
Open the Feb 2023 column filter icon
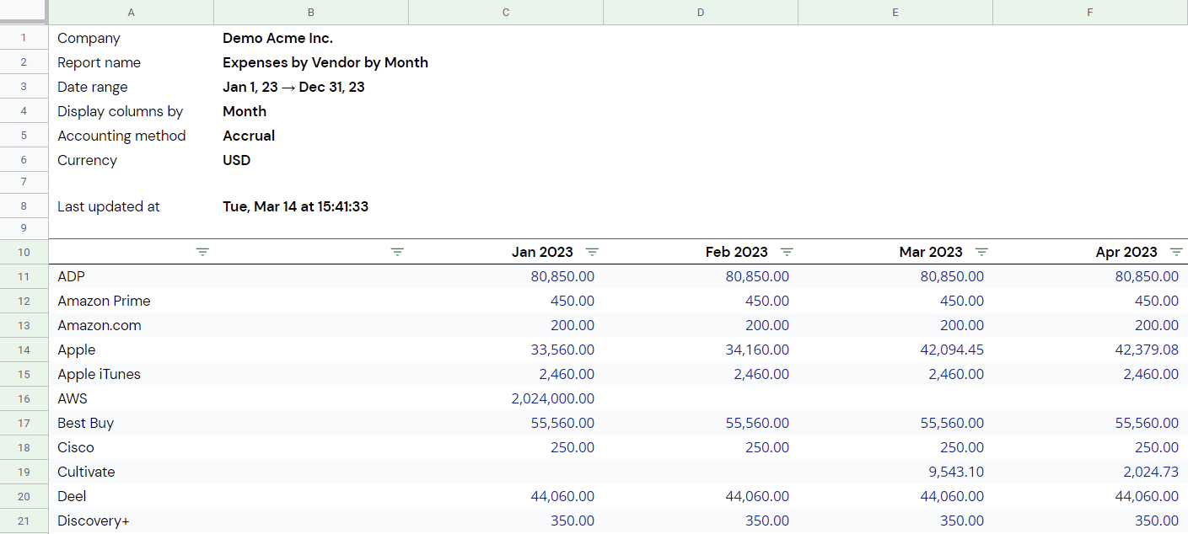click(x=787, y=252)
